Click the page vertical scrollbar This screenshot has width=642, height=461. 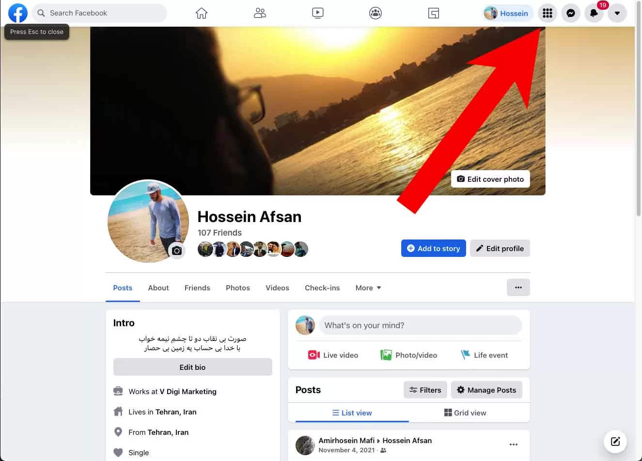pyautogui.click(x=638, y=121)
